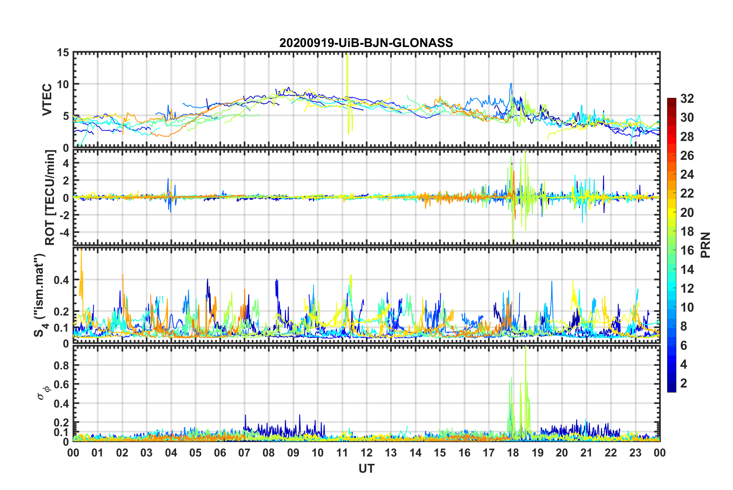Click x-axis tick label 03
This screenshot has width=733, height=490.
point(146,453)
